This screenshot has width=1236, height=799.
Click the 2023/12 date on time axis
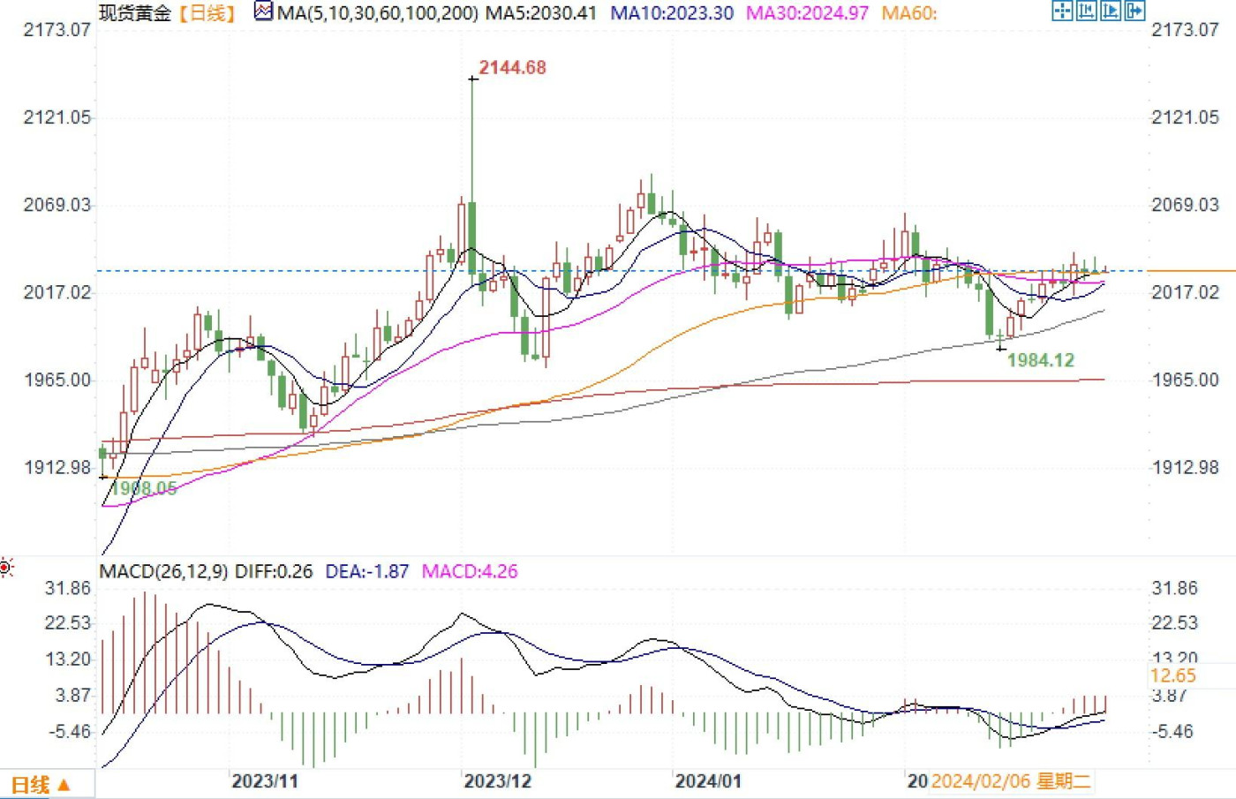point(498,781)
